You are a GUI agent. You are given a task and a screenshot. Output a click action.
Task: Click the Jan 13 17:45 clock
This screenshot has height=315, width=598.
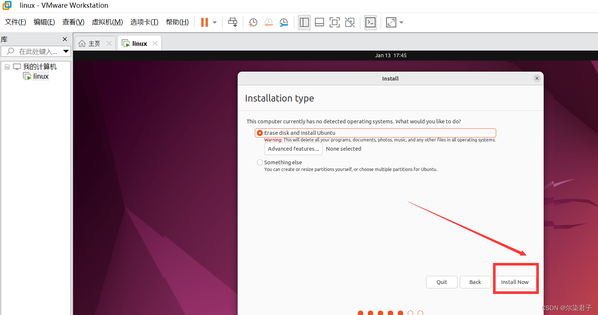pos(391,55)
